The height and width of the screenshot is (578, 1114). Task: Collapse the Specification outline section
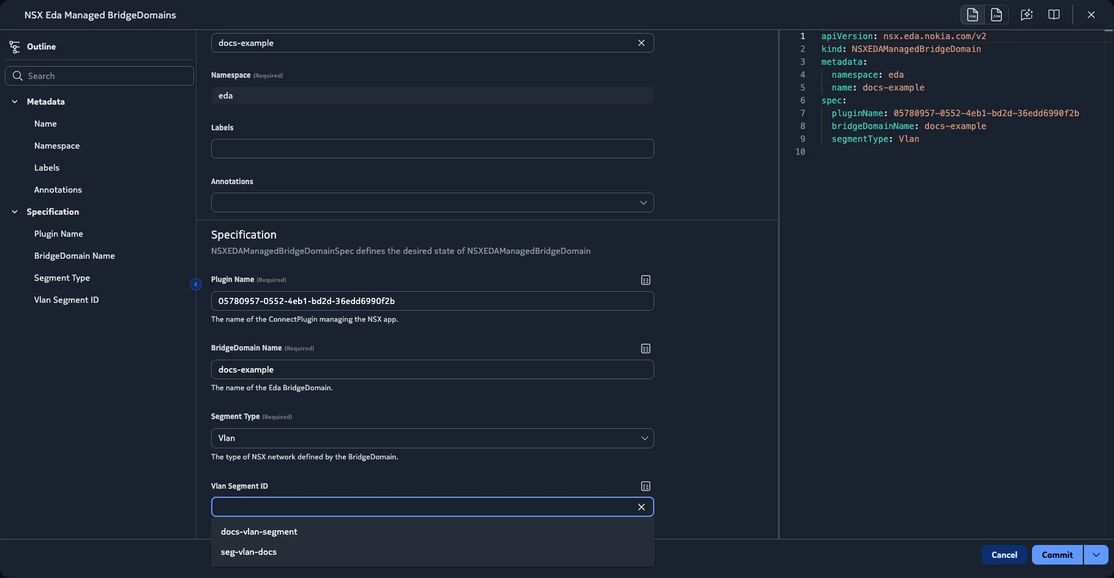(x=15, y=212)
